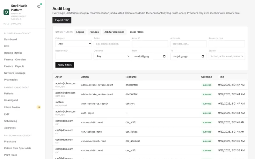This screenshot has height=159, width=255.
Task: Open Routing Metrics
Action: (13, 53)
